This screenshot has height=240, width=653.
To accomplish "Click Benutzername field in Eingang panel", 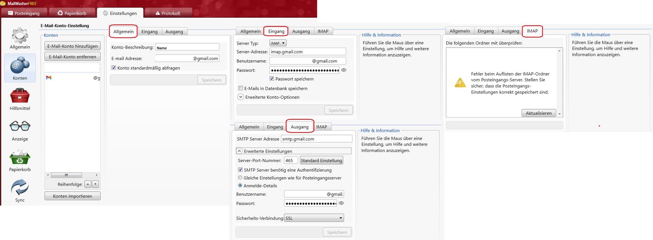I will [308, 61].
